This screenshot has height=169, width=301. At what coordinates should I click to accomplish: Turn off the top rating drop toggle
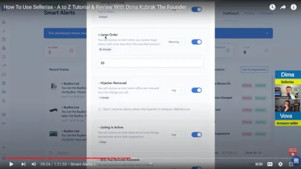[196, 9]
